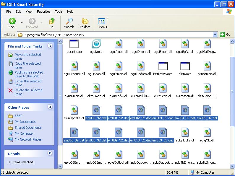235x176 pixels.
Task: Open the Tools menu
Action: [59, 12]
